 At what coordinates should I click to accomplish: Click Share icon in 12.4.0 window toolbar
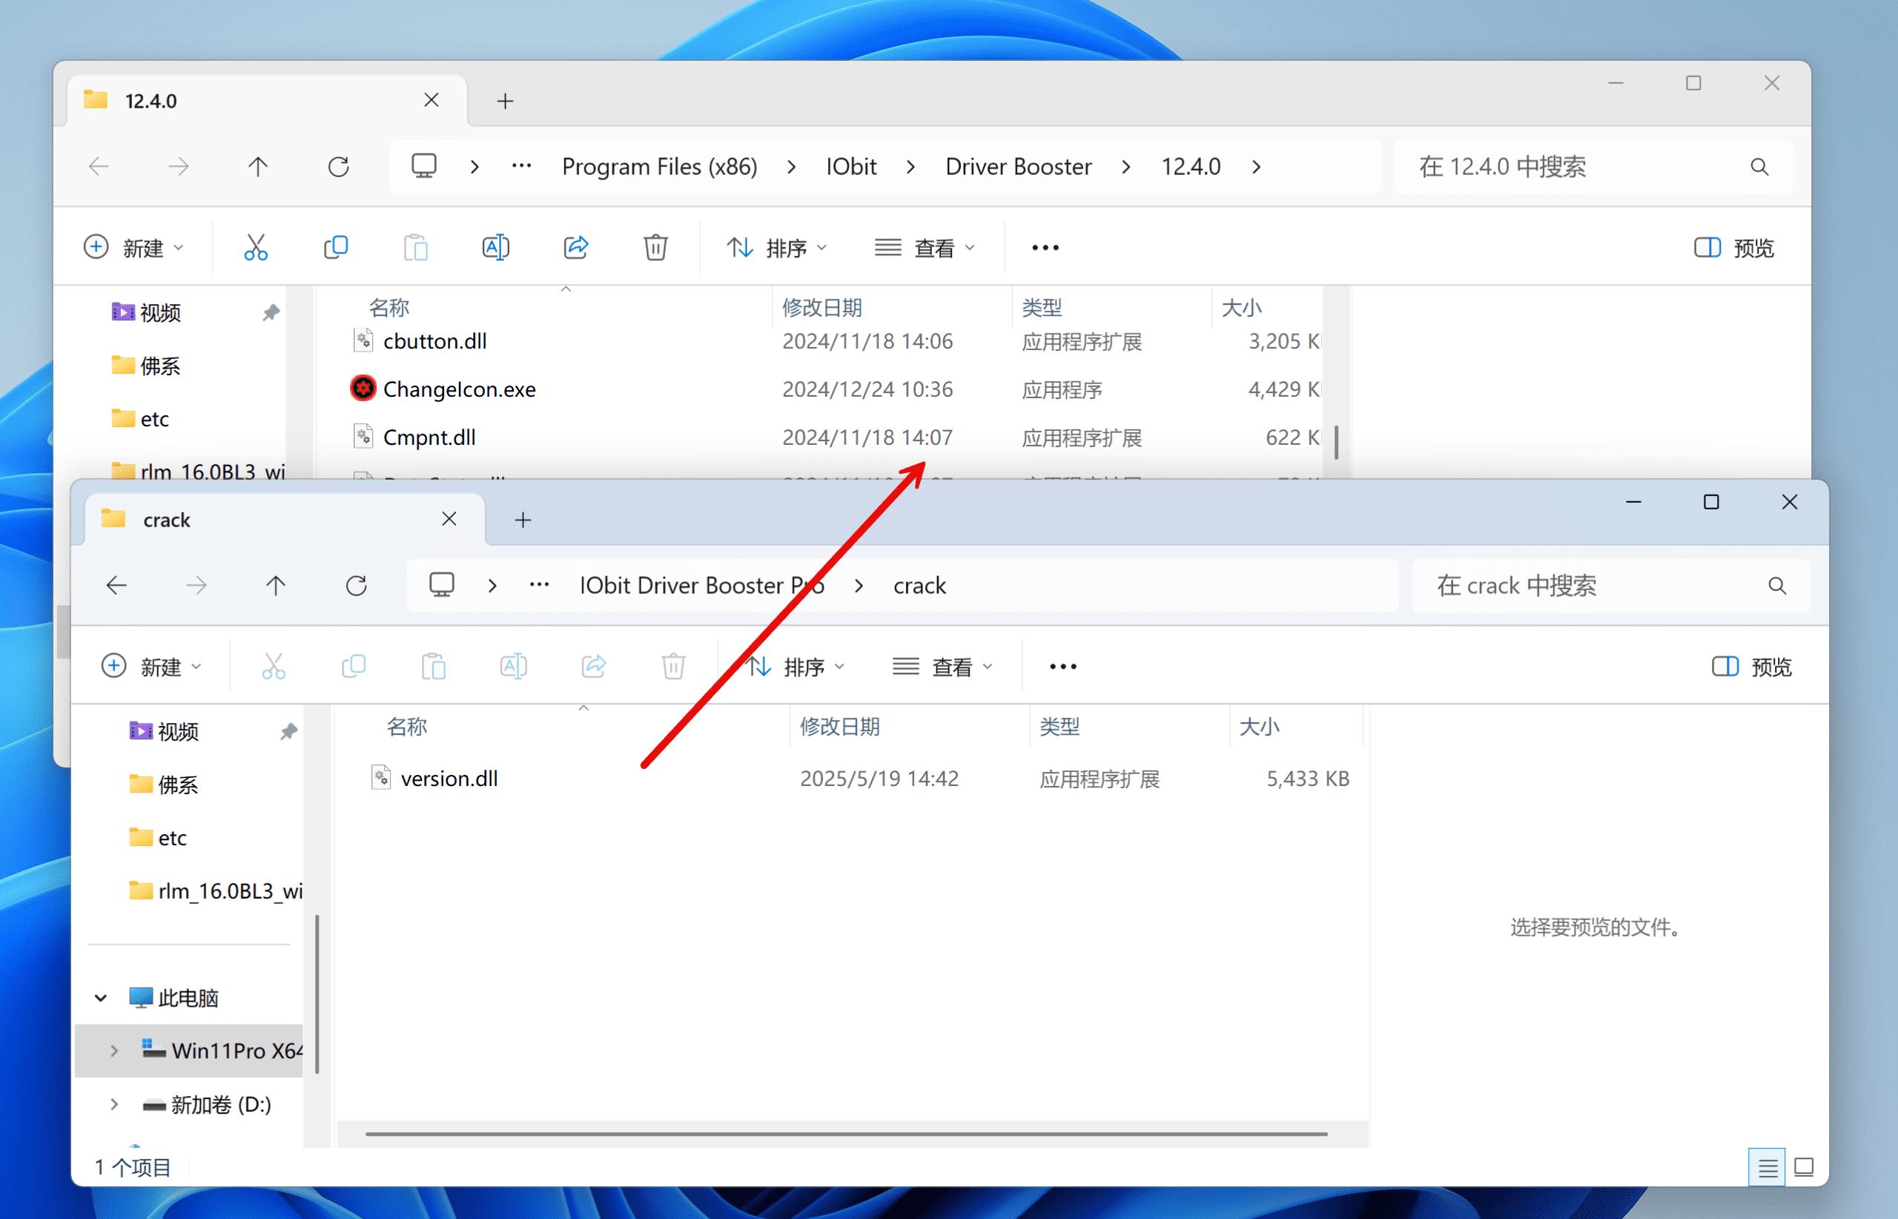575,248
